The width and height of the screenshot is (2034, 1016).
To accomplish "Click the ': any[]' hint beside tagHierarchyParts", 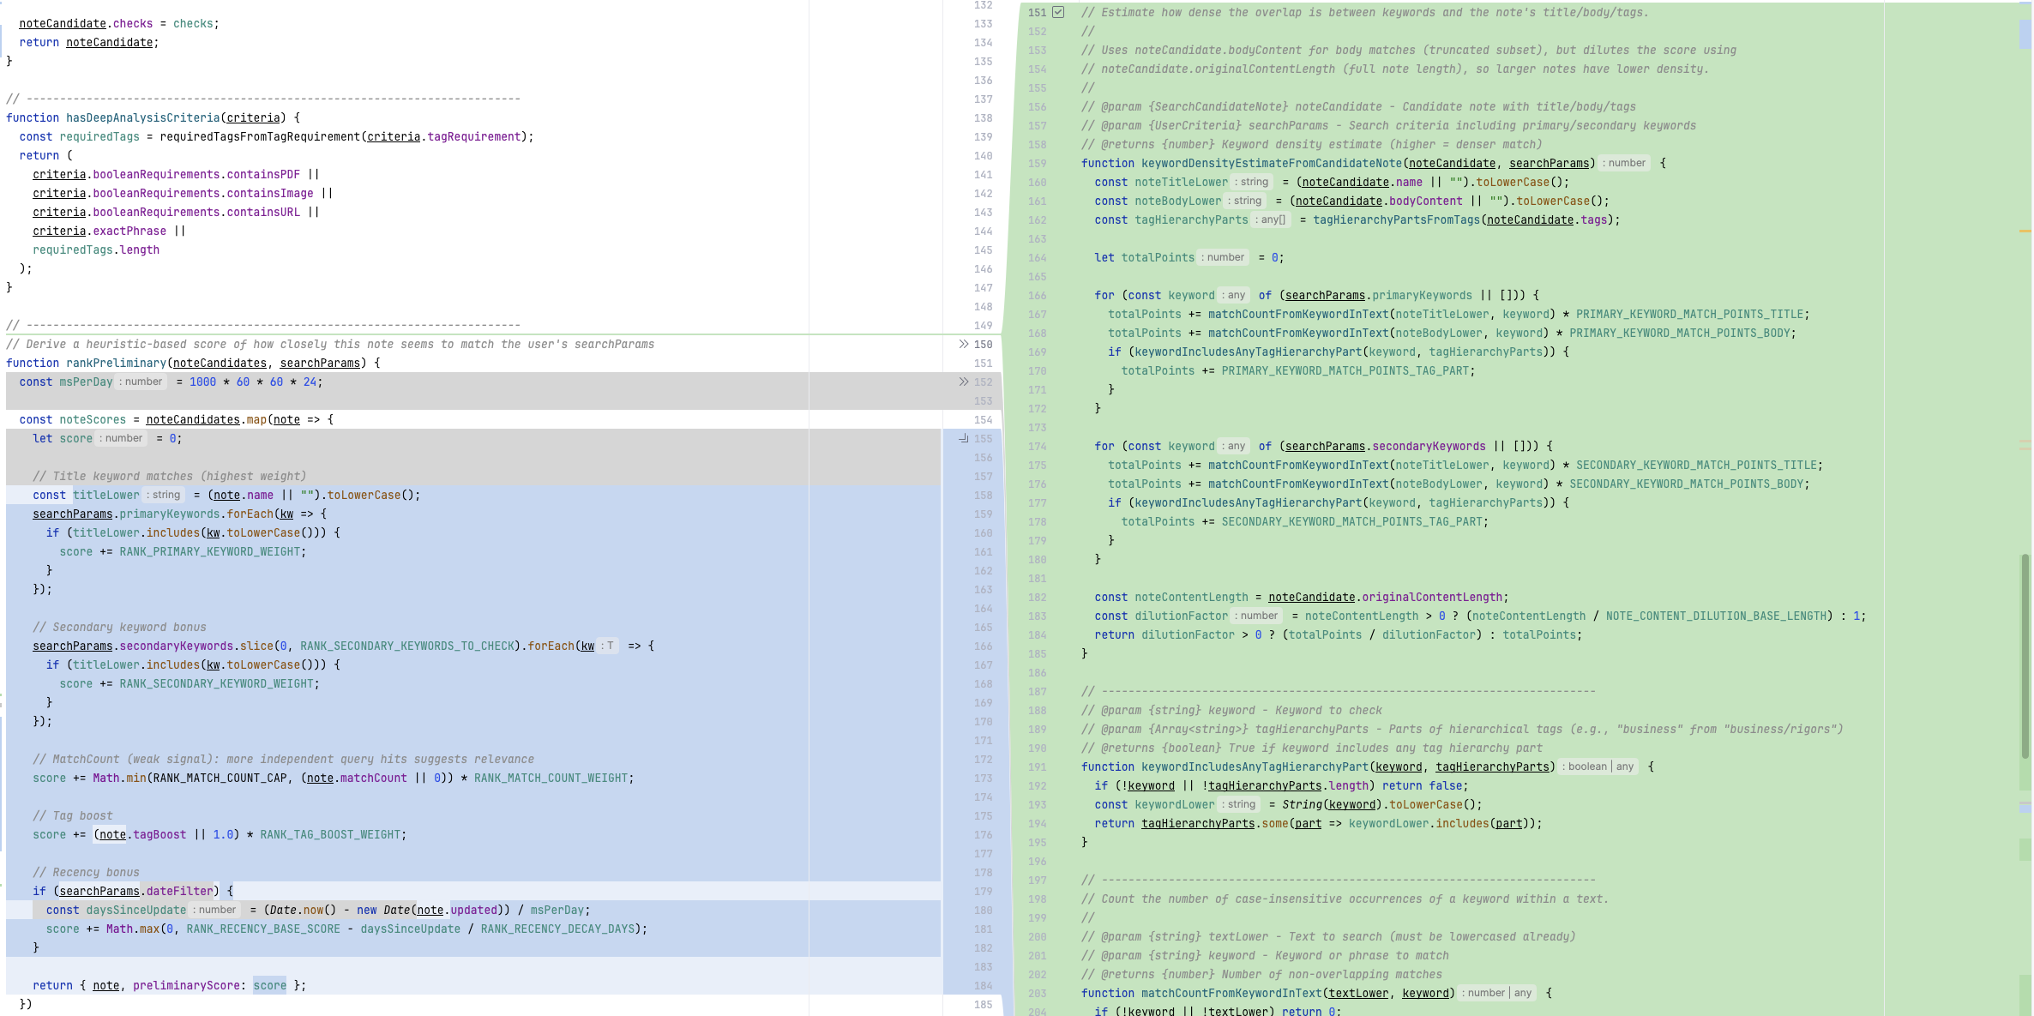I will tap(1272, 219).
